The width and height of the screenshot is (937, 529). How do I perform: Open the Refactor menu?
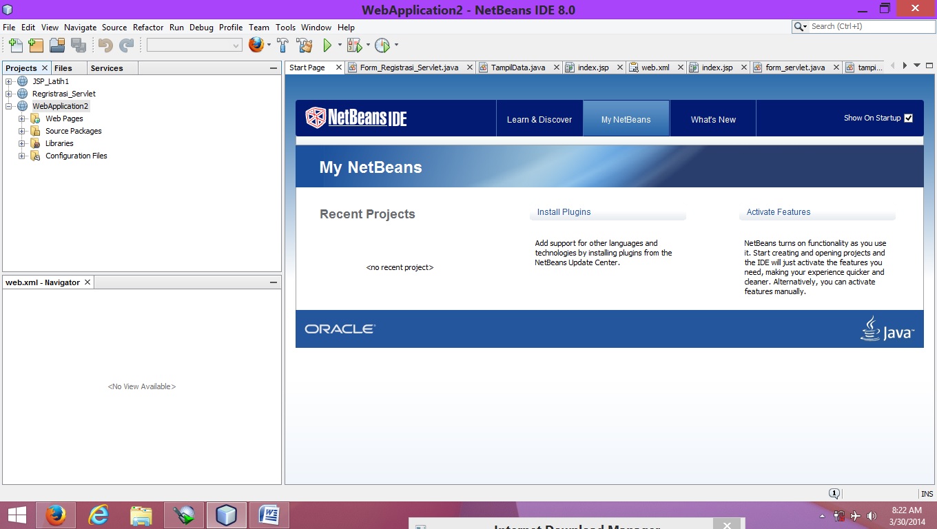(148, 28)
